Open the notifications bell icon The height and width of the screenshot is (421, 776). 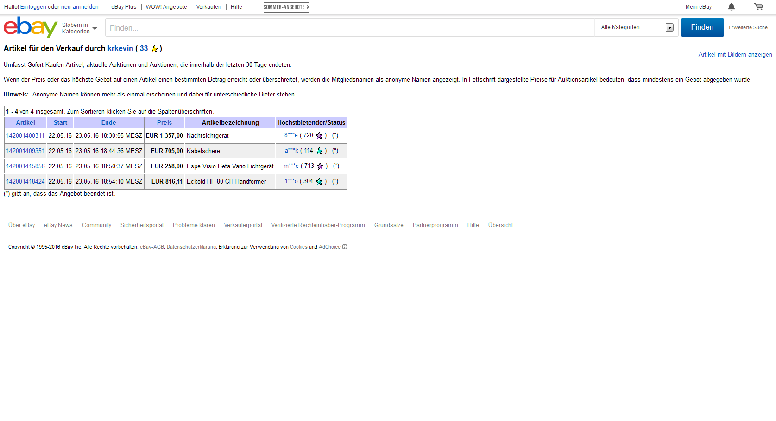click(x=731, y=7)
